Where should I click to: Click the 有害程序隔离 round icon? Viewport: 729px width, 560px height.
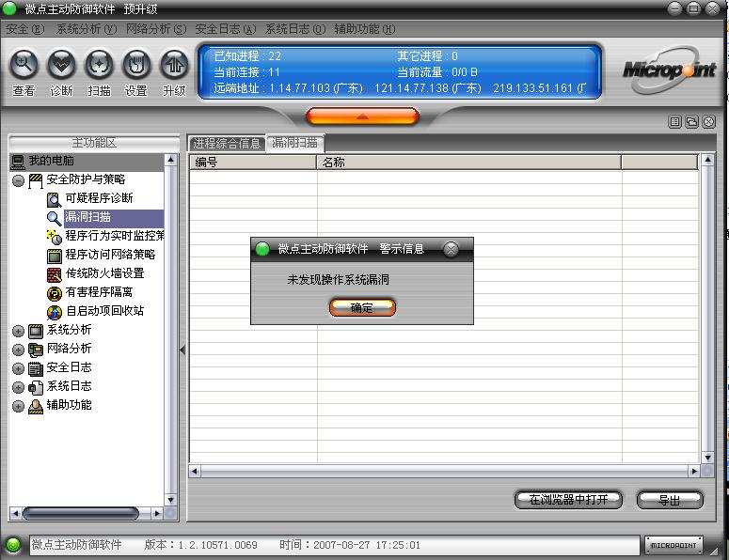tap(54, 293)
